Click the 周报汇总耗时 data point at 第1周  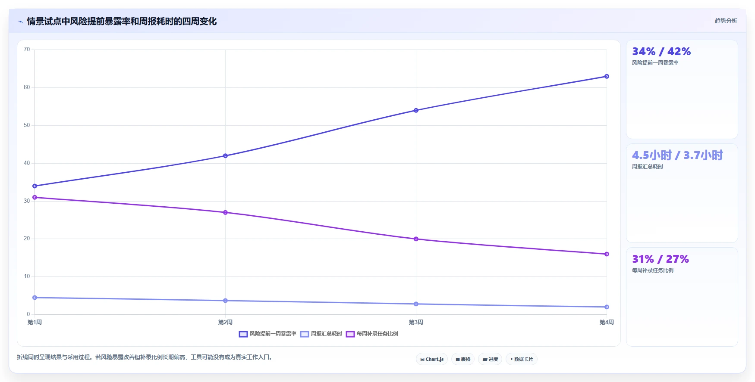point(35,298)
